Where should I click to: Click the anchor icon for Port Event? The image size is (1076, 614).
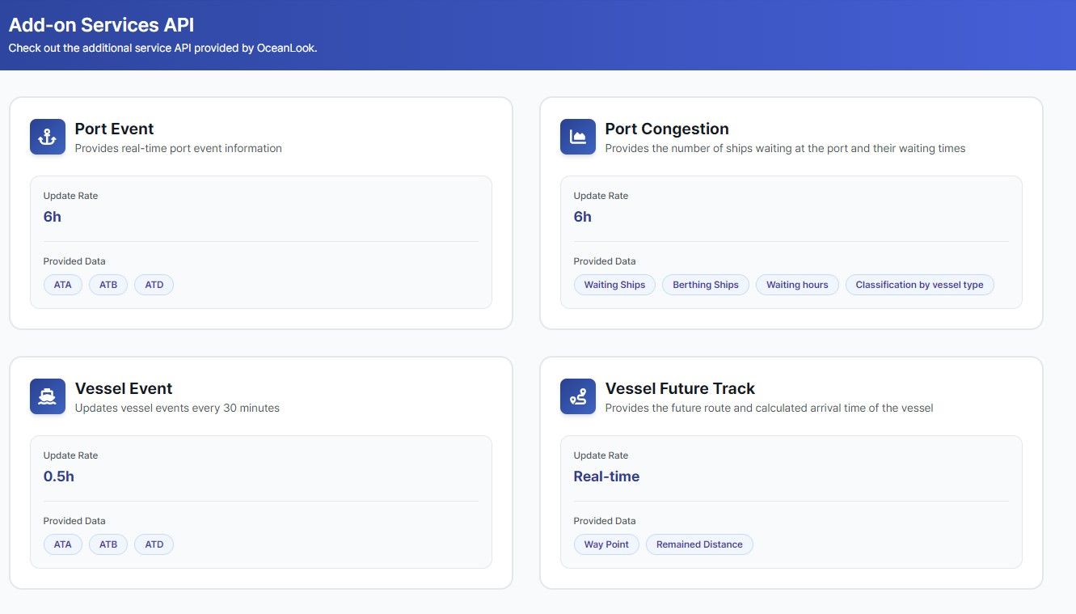click(x=47, y=137)
